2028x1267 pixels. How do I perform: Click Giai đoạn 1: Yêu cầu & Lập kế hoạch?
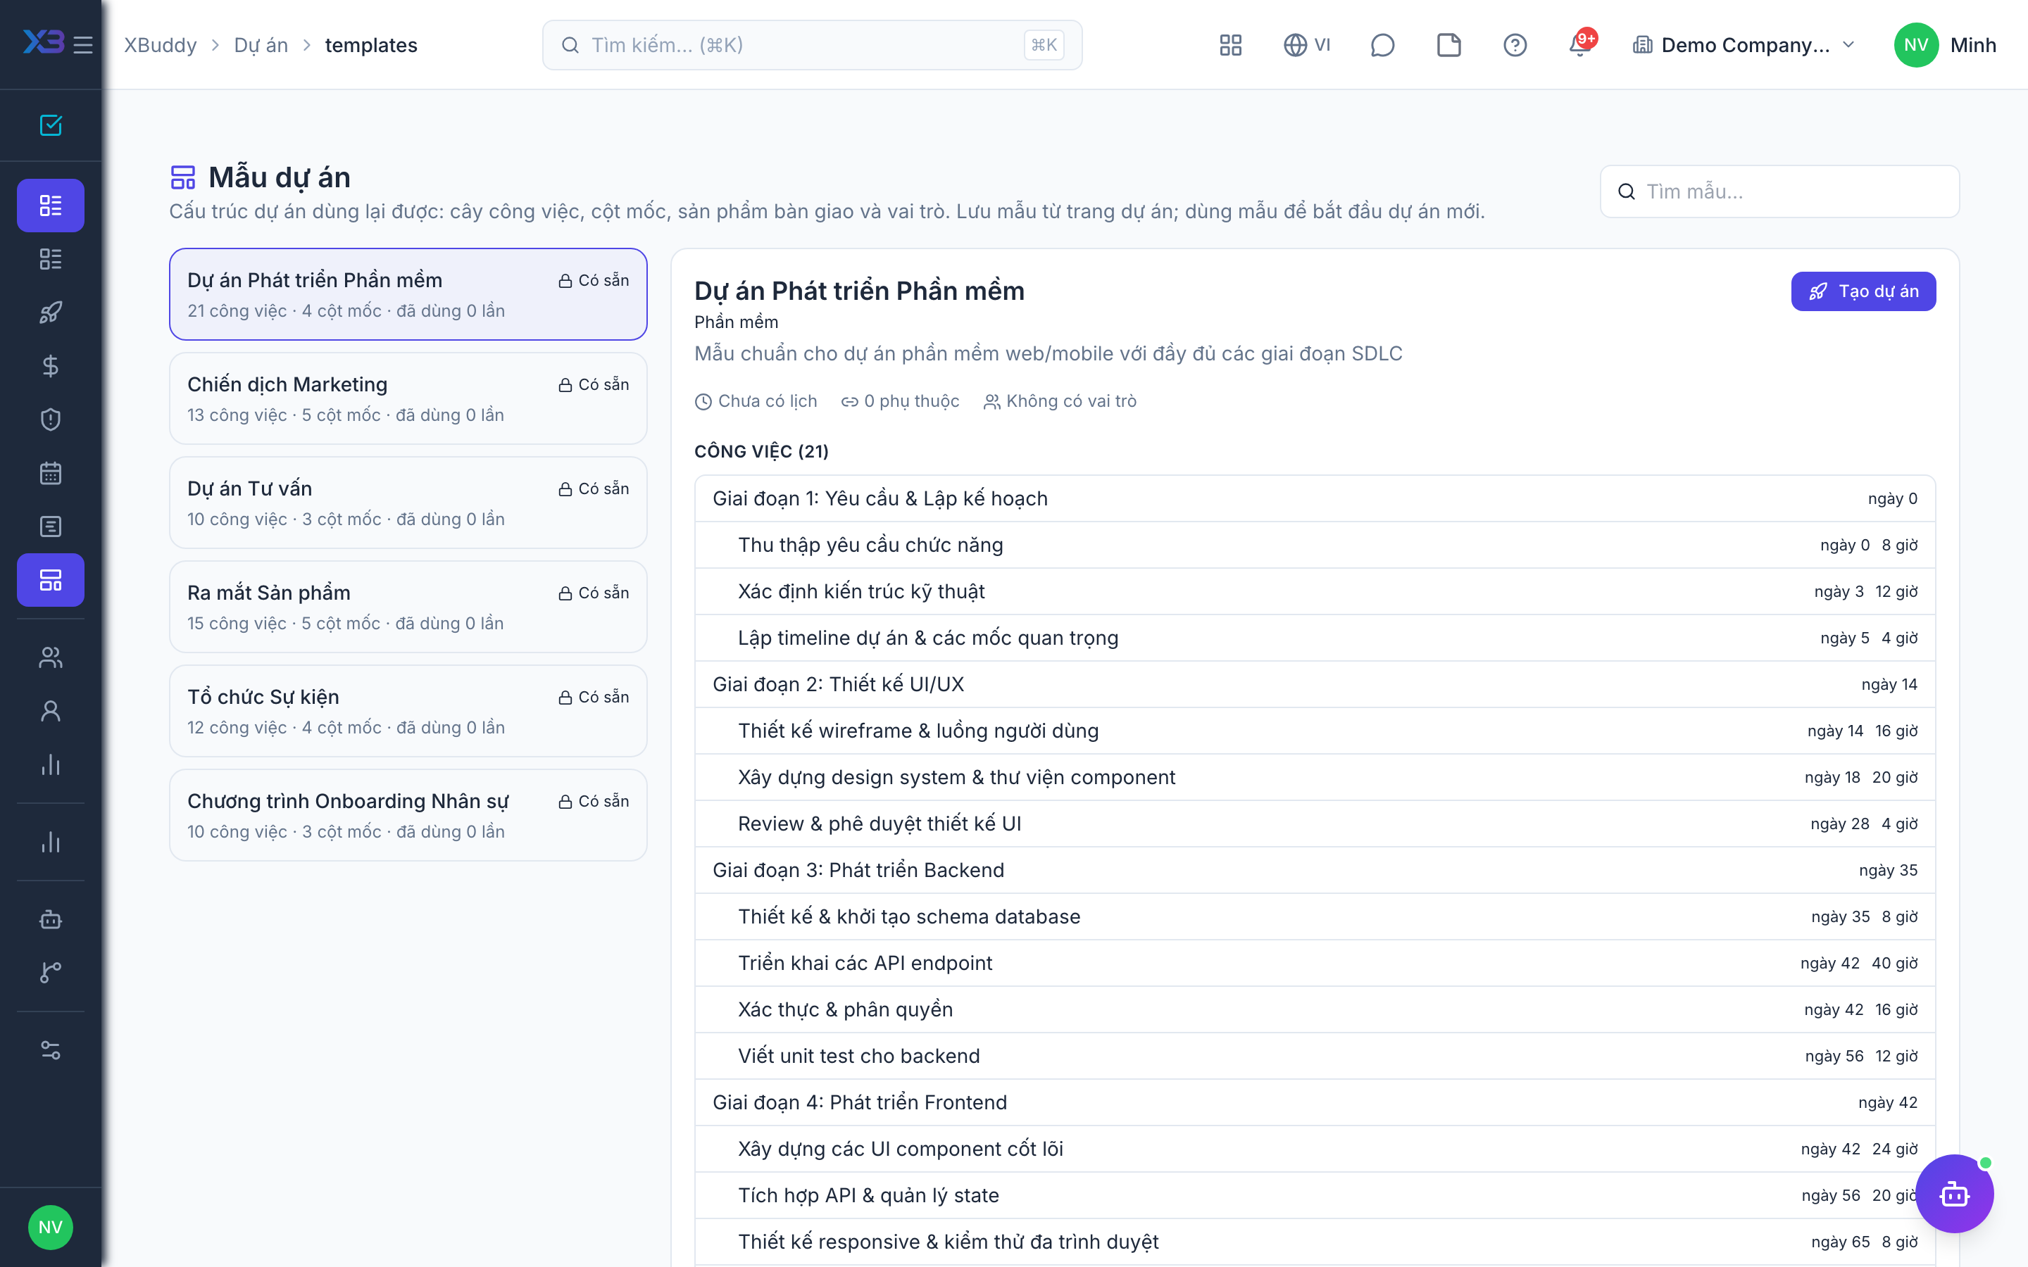click(x=1315, y=498)
